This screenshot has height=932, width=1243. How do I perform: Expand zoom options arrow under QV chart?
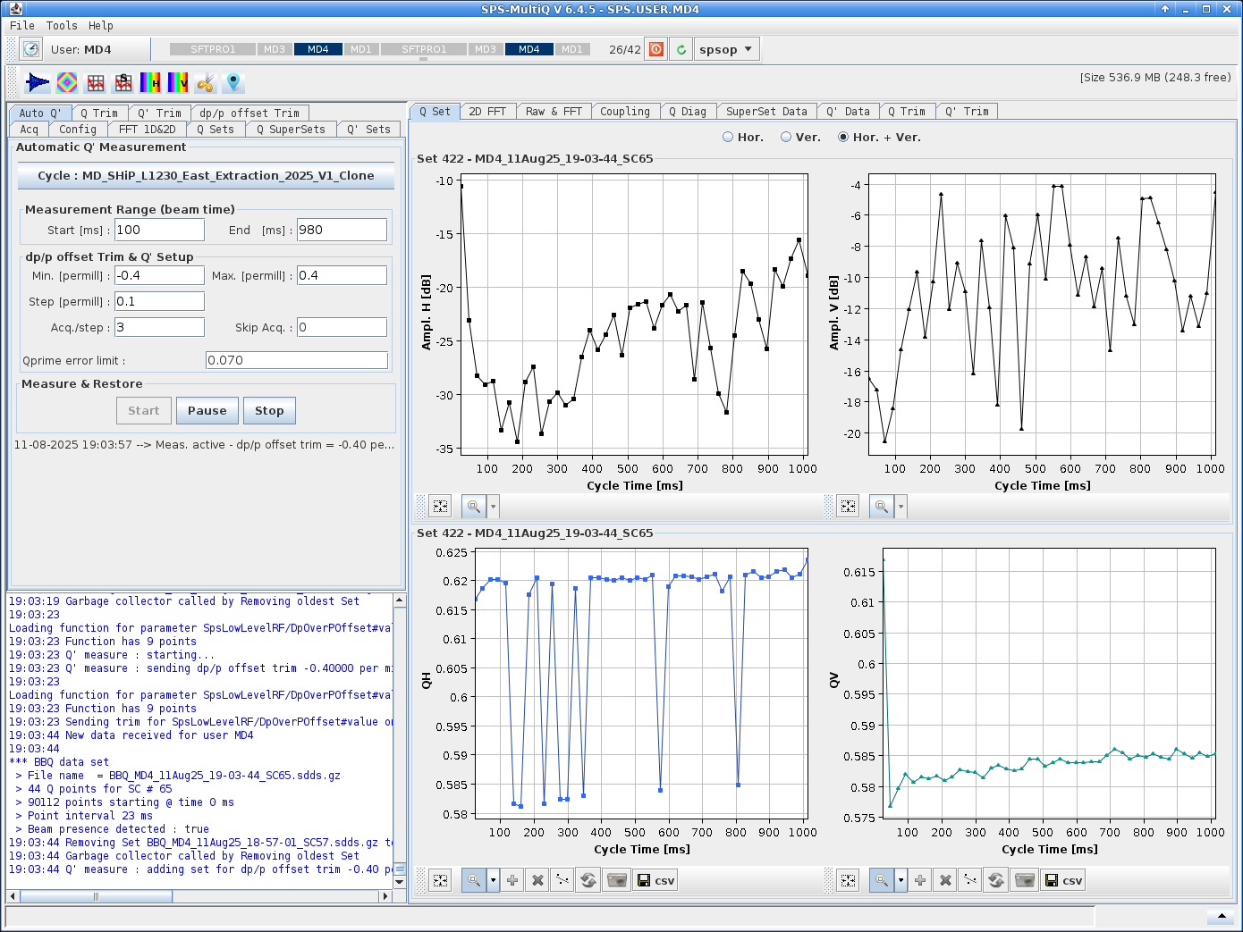point(901,880)
